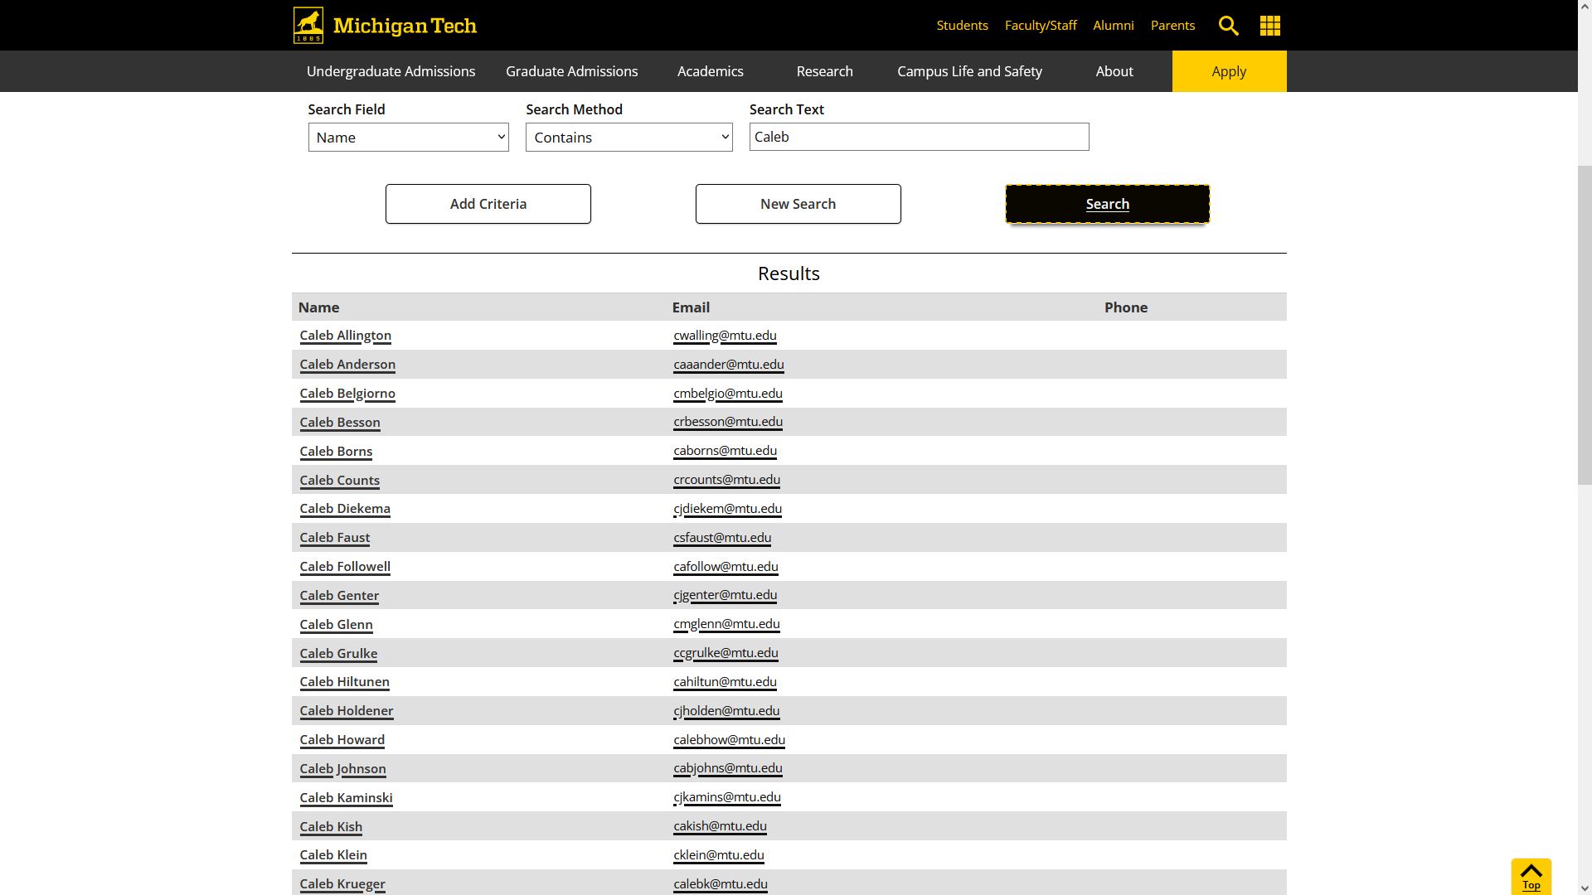The height and width of the screenshot is (895, 1592).
Task: Email cmbelgio@mtu.edu
Action: (728, 394)
